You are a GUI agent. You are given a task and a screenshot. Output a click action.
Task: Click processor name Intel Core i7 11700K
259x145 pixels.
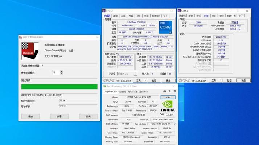click(136, 22)
